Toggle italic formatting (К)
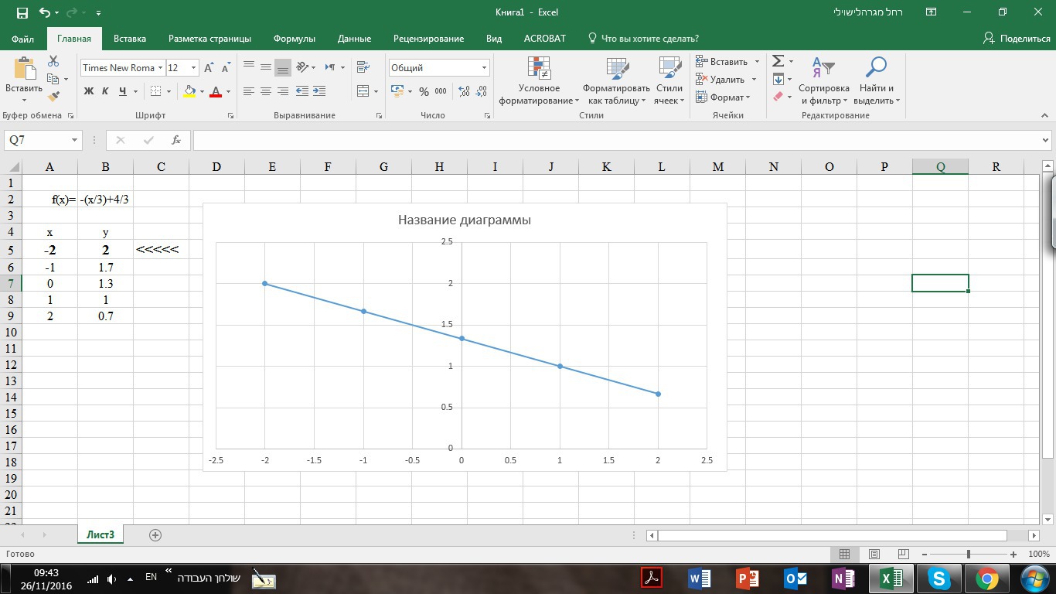1056x594 pixels. (x=105, y=91)
